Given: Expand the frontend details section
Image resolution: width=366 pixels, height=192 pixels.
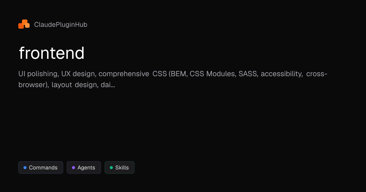Looking at the screenshot, I should 52,53.
